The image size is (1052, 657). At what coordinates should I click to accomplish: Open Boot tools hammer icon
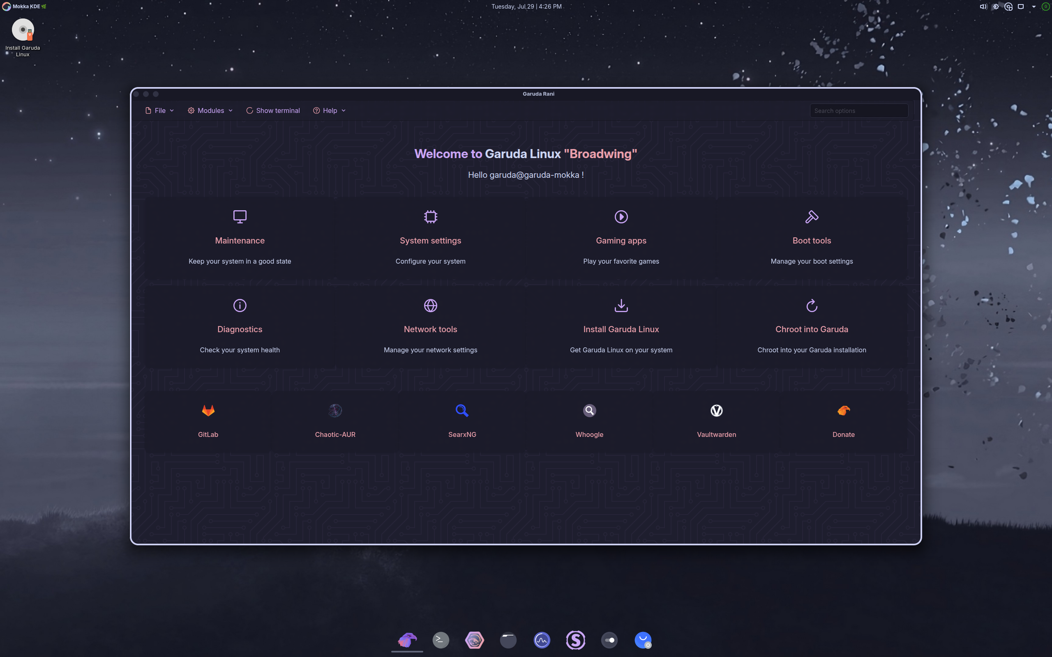point(812,216)
